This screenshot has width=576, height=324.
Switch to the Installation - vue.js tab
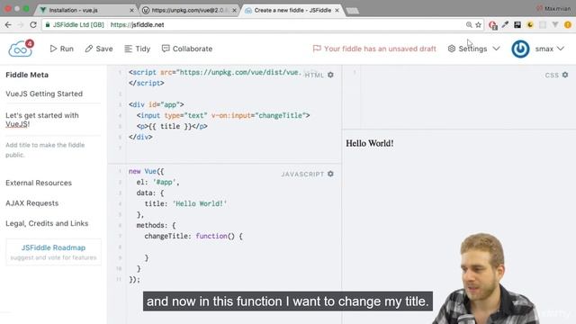pyautogui.click(x=85, y=10)
